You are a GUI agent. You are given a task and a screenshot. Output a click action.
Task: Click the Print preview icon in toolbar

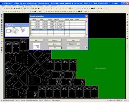pos(21,8)
